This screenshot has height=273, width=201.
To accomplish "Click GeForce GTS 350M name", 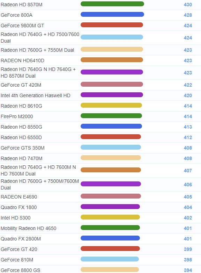I will click(23, 148).
